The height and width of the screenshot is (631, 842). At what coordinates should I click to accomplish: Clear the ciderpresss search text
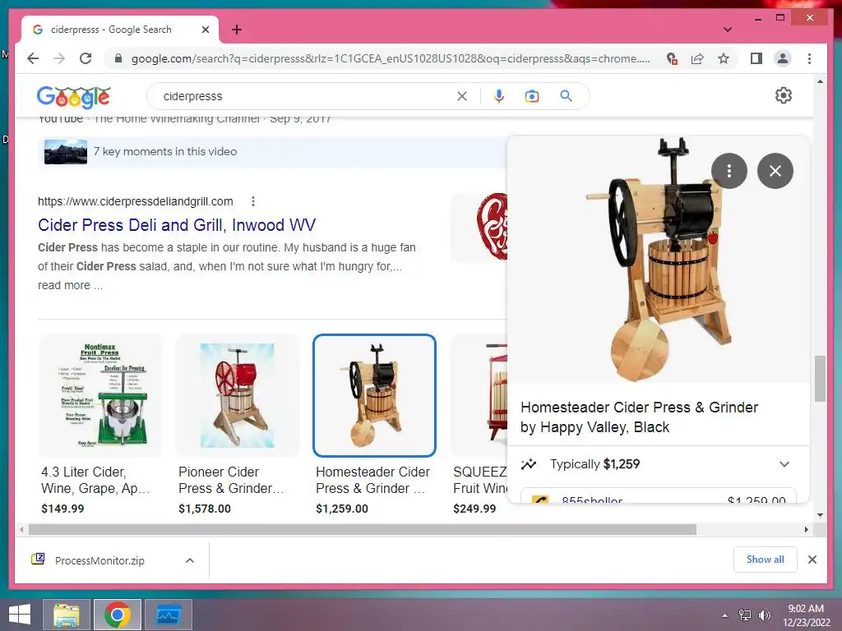[462, 96]
